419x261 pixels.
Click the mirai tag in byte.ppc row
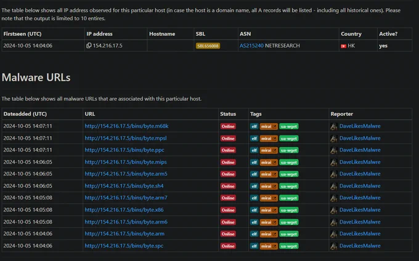click(269, 150)
